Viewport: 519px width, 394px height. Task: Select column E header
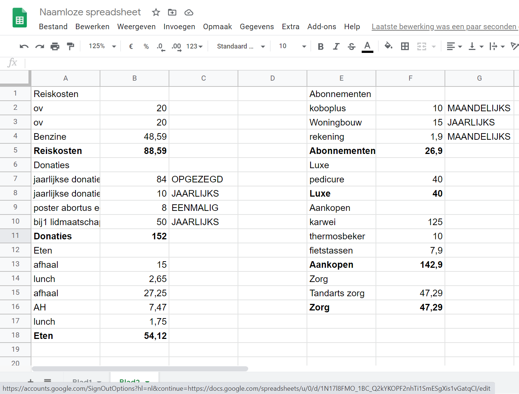[342, 78]
